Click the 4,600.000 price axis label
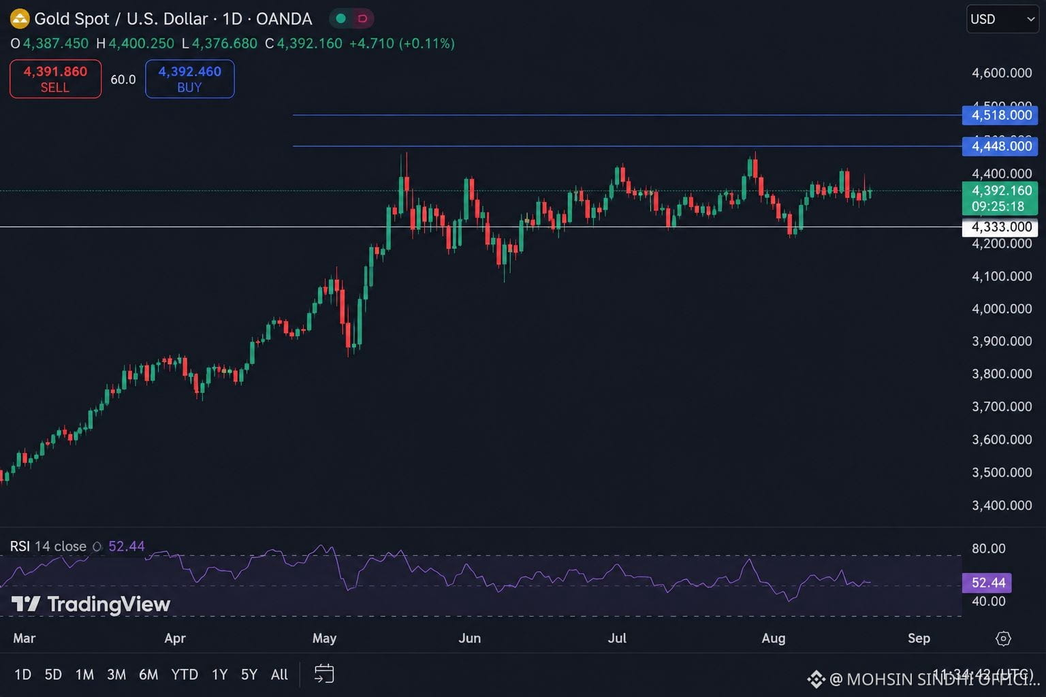1046x697 pixels. 1002,73
